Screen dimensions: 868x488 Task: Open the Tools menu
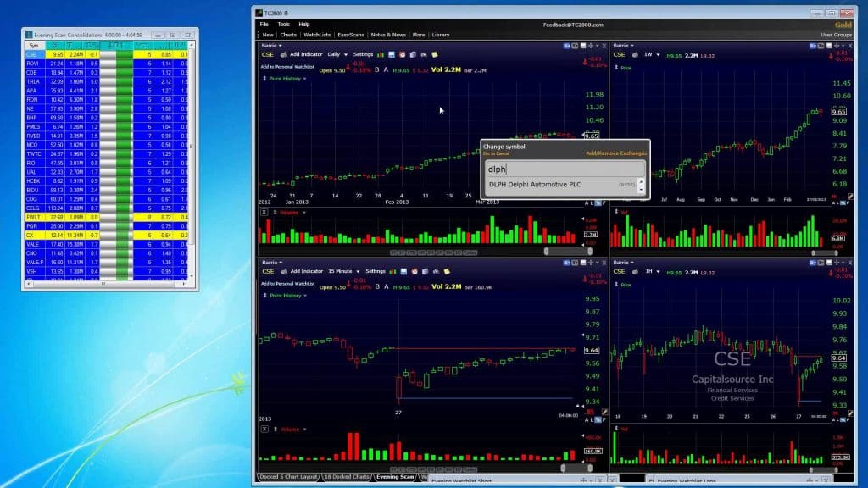tap(283, 25)
